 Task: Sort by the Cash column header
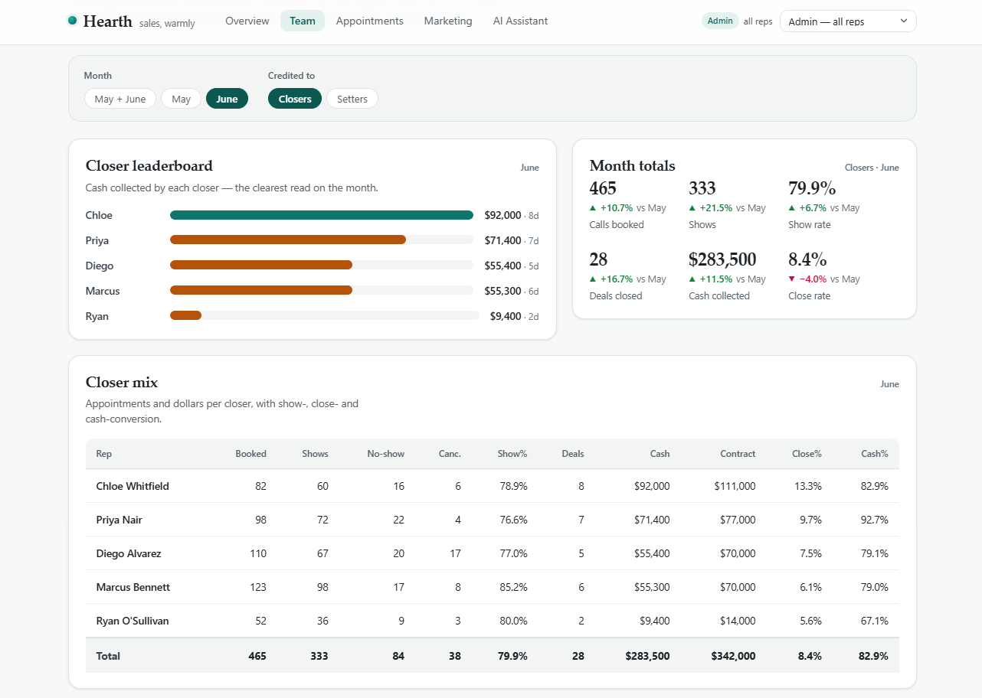(x=660, y=454)
